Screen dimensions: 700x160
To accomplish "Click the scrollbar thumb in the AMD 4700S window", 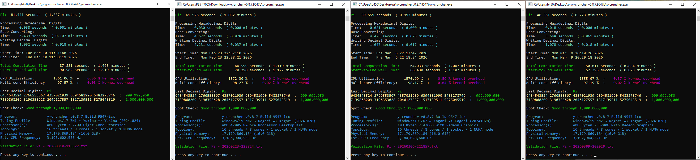I will coord(347,19).
